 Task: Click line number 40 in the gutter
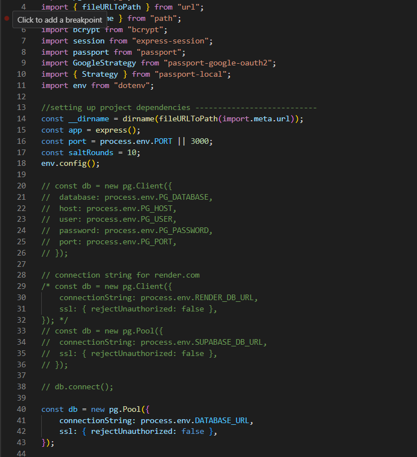pos(21,409)
